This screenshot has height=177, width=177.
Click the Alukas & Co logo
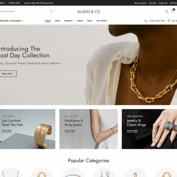[x=88, y=12]
